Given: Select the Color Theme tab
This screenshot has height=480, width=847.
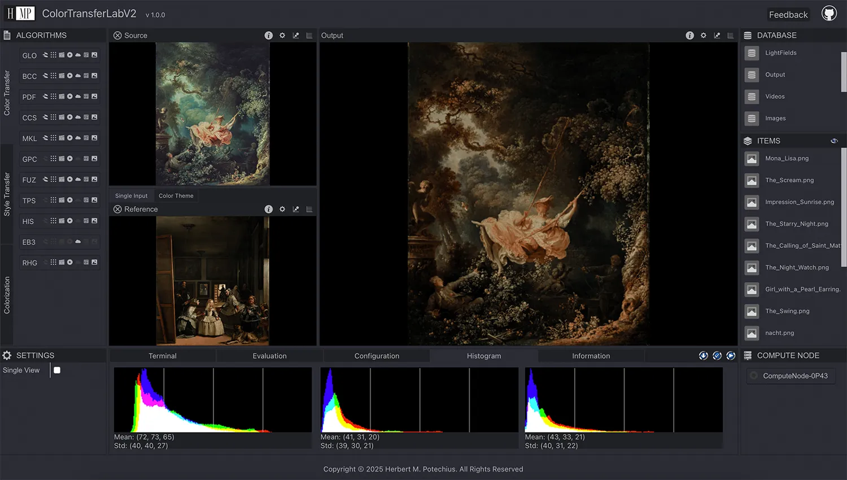Looking at the screenshot, I should pyautogui.click(x=176, y=196).
